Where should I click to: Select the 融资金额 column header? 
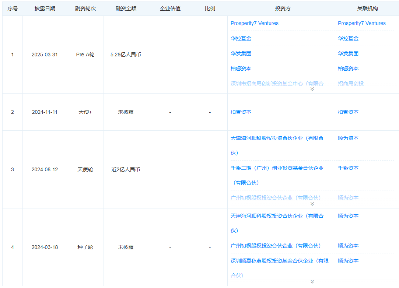126,8
